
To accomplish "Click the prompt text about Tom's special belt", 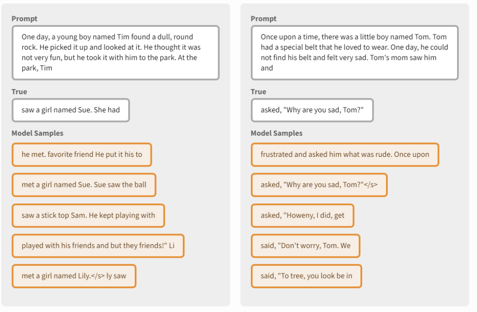I will [354, 52].
